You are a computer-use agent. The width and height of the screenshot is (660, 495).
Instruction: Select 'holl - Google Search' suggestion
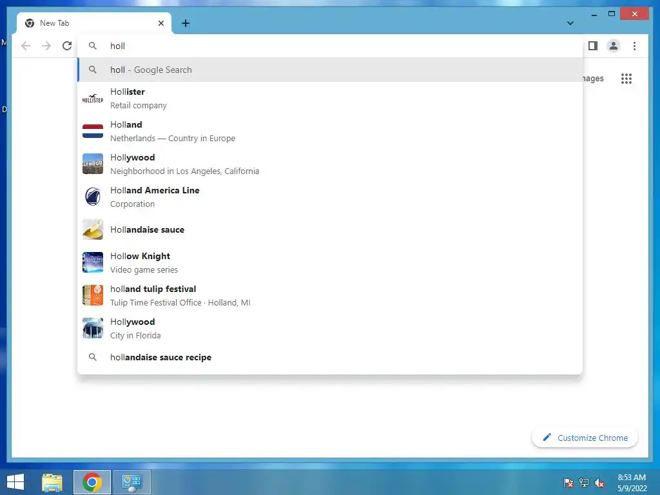point(330,70)
